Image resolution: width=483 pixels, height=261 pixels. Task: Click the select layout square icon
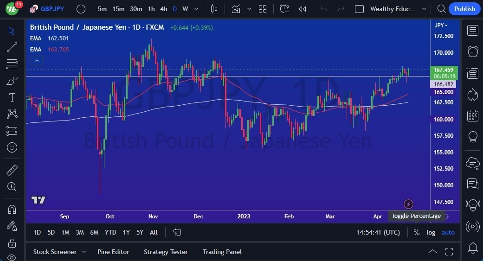[x=359, y=9]
